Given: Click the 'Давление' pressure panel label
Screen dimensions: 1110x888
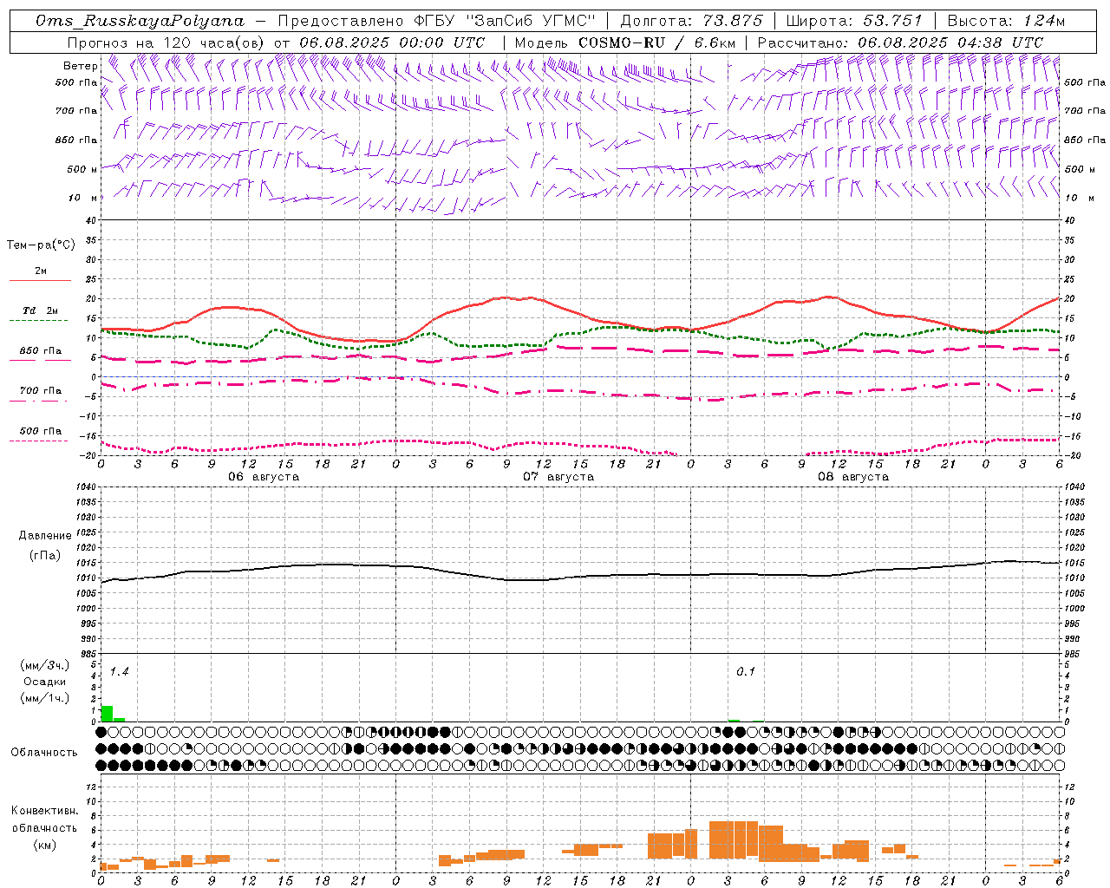Looking at the screenshot, I should (x=45, y=536).
